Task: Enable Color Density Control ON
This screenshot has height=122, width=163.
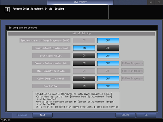Action: coord(84,79)
